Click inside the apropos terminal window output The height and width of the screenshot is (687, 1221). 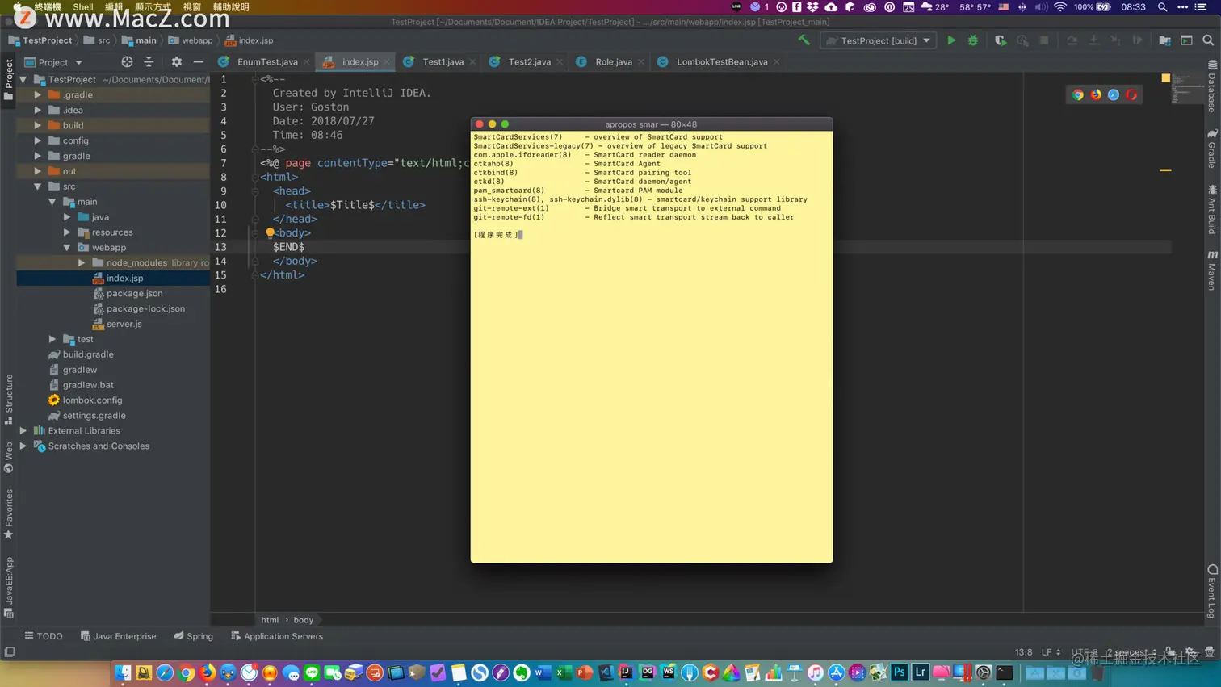tap(652, 346)
